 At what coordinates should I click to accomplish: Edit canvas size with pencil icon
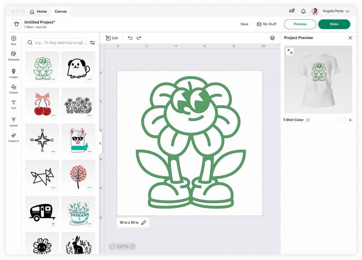point(143,223)
